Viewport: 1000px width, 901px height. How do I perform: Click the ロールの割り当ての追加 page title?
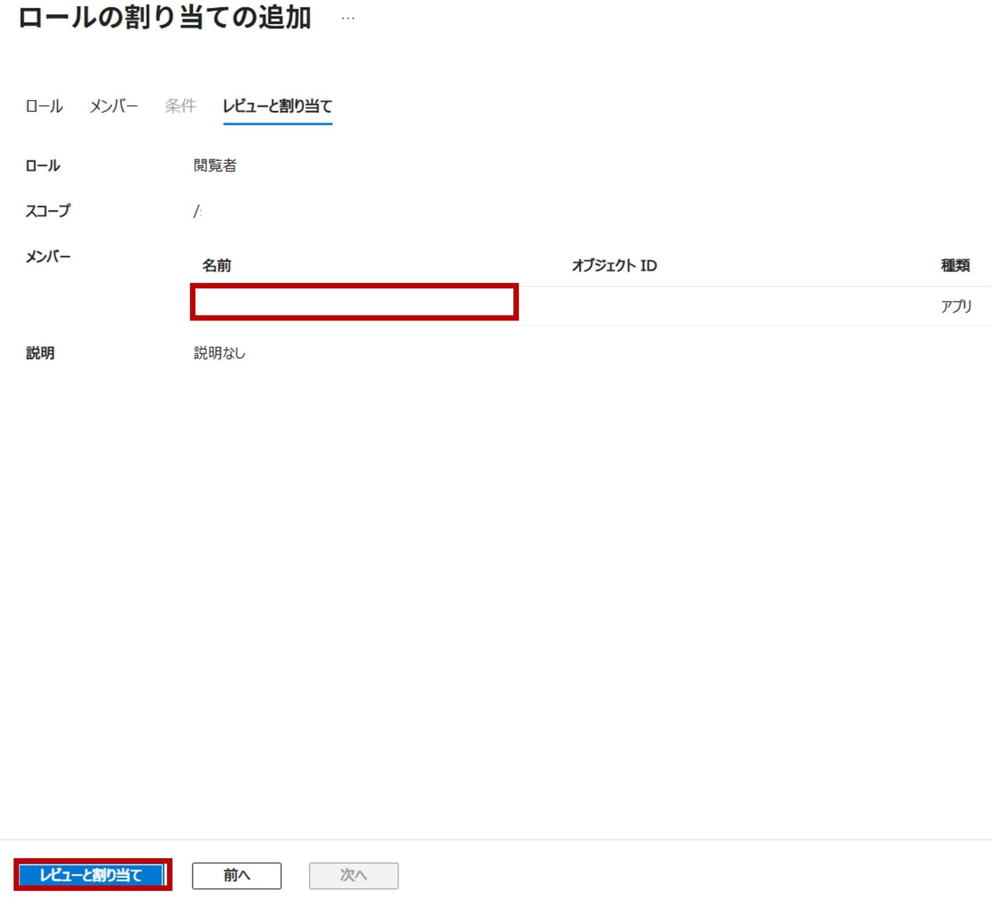click(165, 18)
